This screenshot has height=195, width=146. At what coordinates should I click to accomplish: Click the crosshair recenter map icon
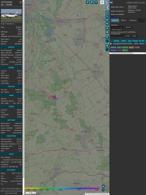107,12
